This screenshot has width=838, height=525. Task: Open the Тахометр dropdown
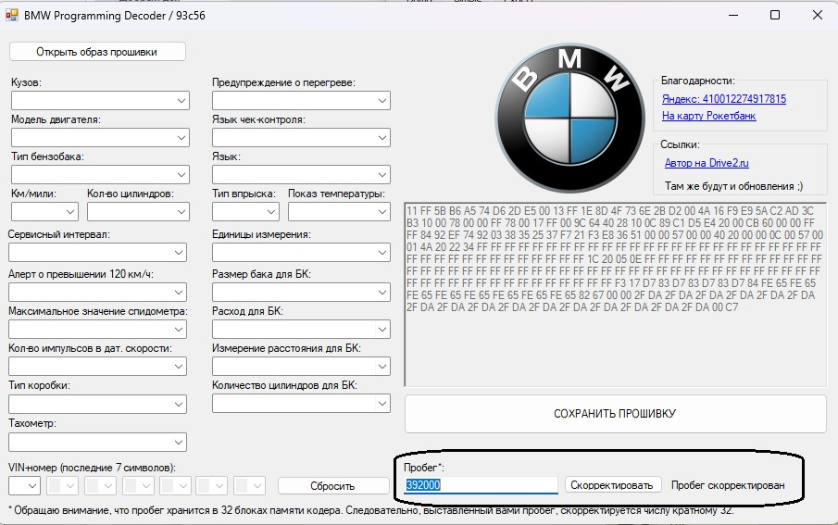pyautogui.click(x=97, y=443)
